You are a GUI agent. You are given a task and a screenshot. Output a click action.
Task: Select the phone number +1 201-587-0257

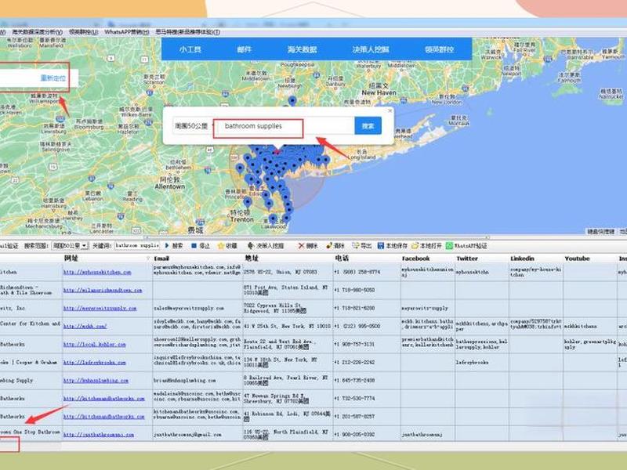point(355,417)
